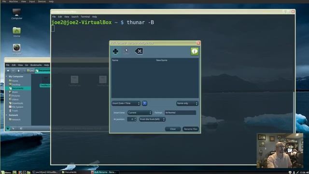Open the terminal View menu
This screenshot has width=309, height=174.
67,17
